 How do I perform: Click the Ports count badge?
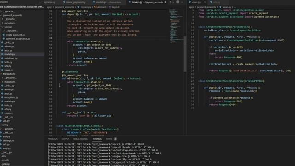(x=115, y=139)
